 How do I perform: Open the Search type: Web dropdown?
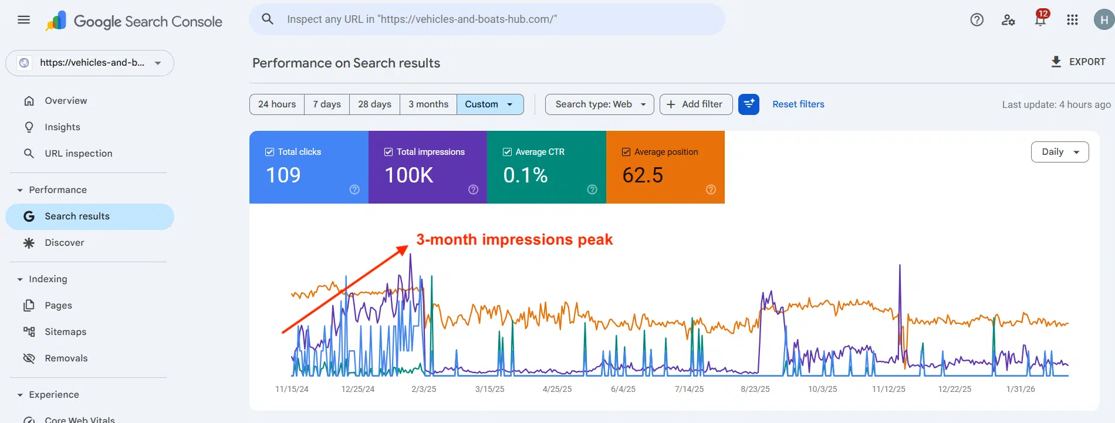click(599, 104)
